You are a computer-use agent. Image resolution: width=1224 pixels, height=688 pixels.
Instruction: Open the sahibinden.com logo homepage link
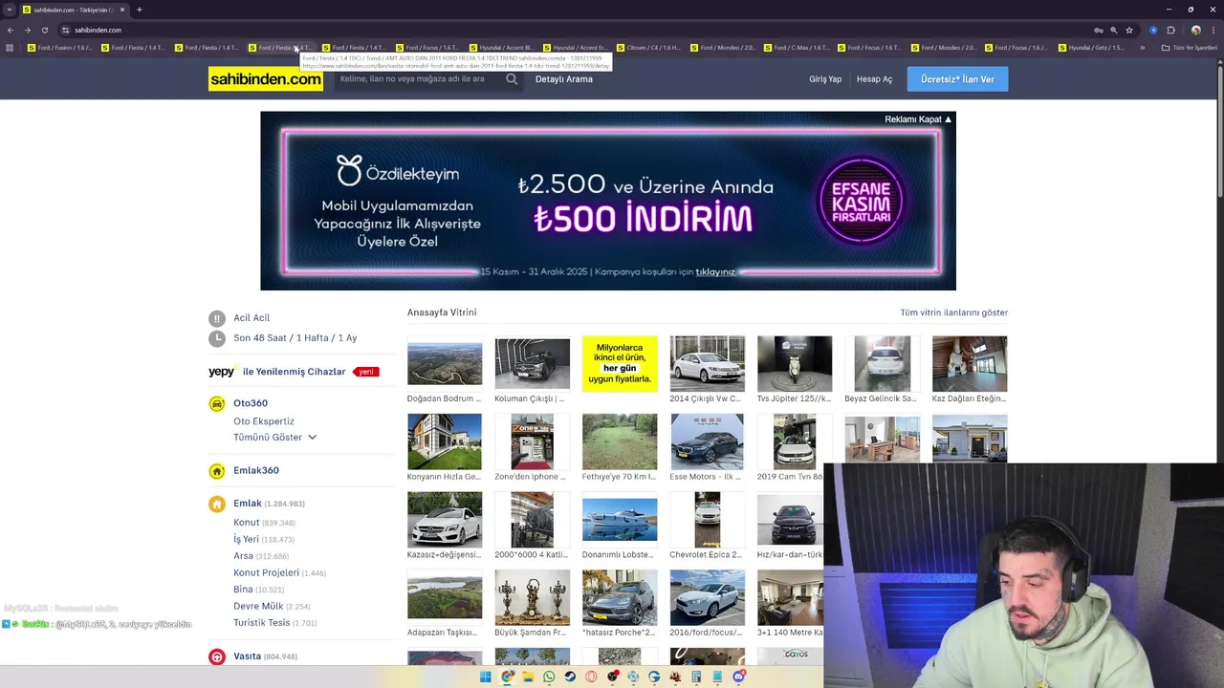(x=266, y=79)
